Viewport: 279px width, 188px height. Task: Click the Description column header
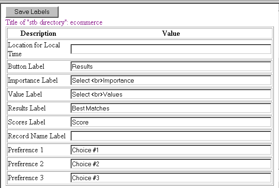pos(38,33)
